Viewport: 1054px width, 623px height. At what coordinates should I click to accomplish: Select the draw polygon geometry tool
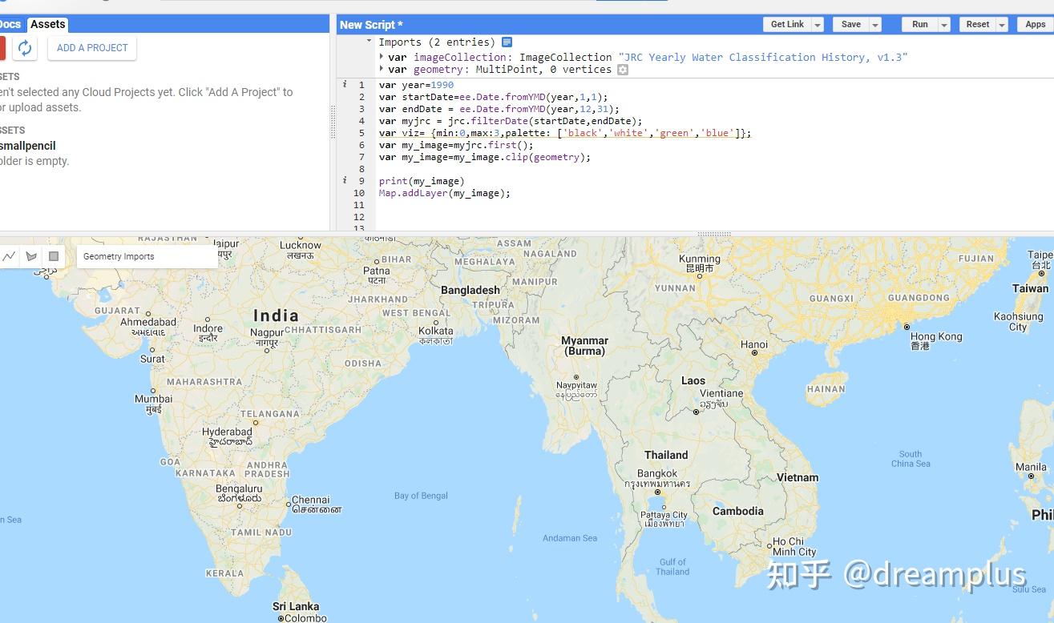tap(31, 256)
